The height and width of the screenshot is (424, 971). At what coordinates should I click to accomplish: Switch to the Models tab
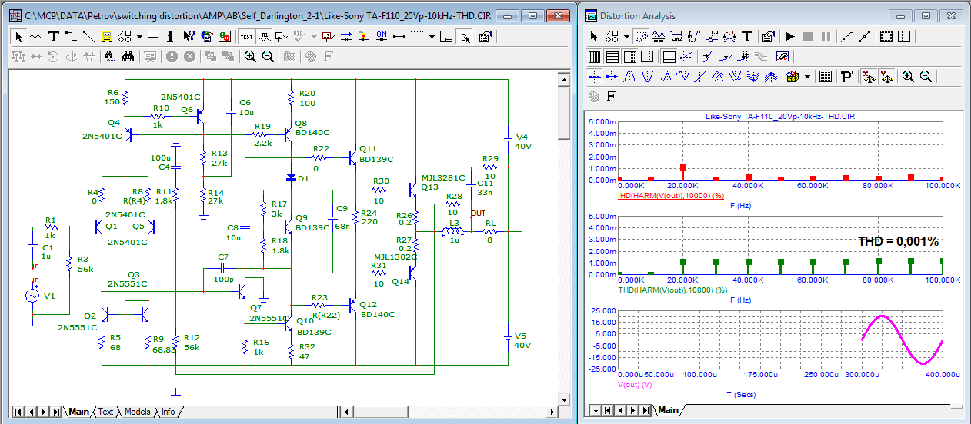coord(137,412)
